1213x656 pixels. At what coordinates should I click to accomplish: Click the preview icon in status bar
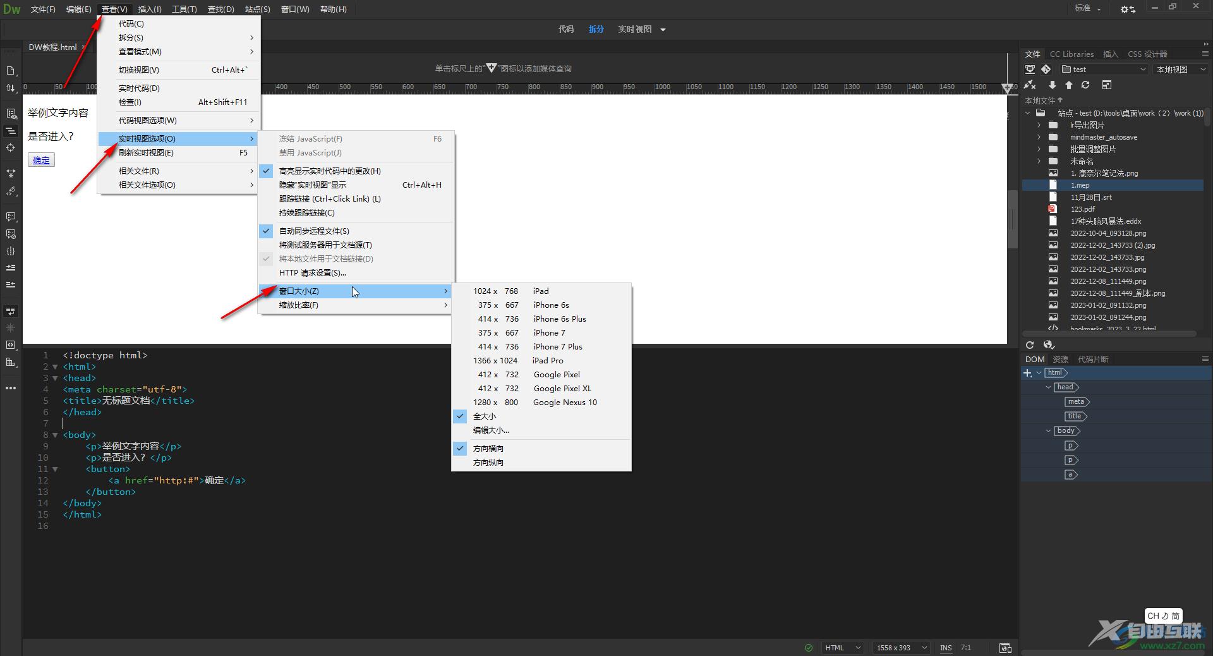pos(1005,648)
